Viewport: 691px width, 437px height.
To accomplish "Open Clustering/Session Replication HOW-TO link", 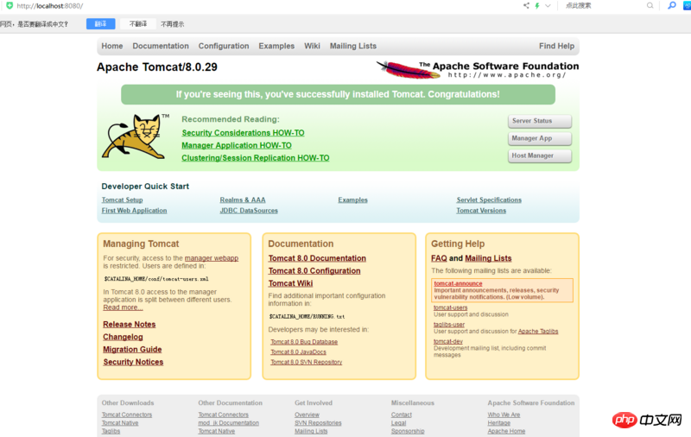I will (x=255, y=158).
